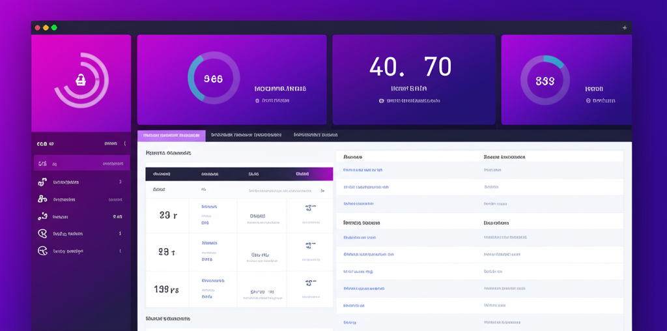
Task: Click the 966 value inside the donut
Action: [x=213, y=79]
